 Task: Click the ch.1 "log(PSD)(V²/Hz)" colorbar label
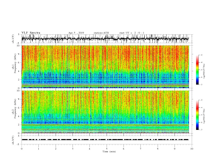pyautogui.click(x=204, y=71)
